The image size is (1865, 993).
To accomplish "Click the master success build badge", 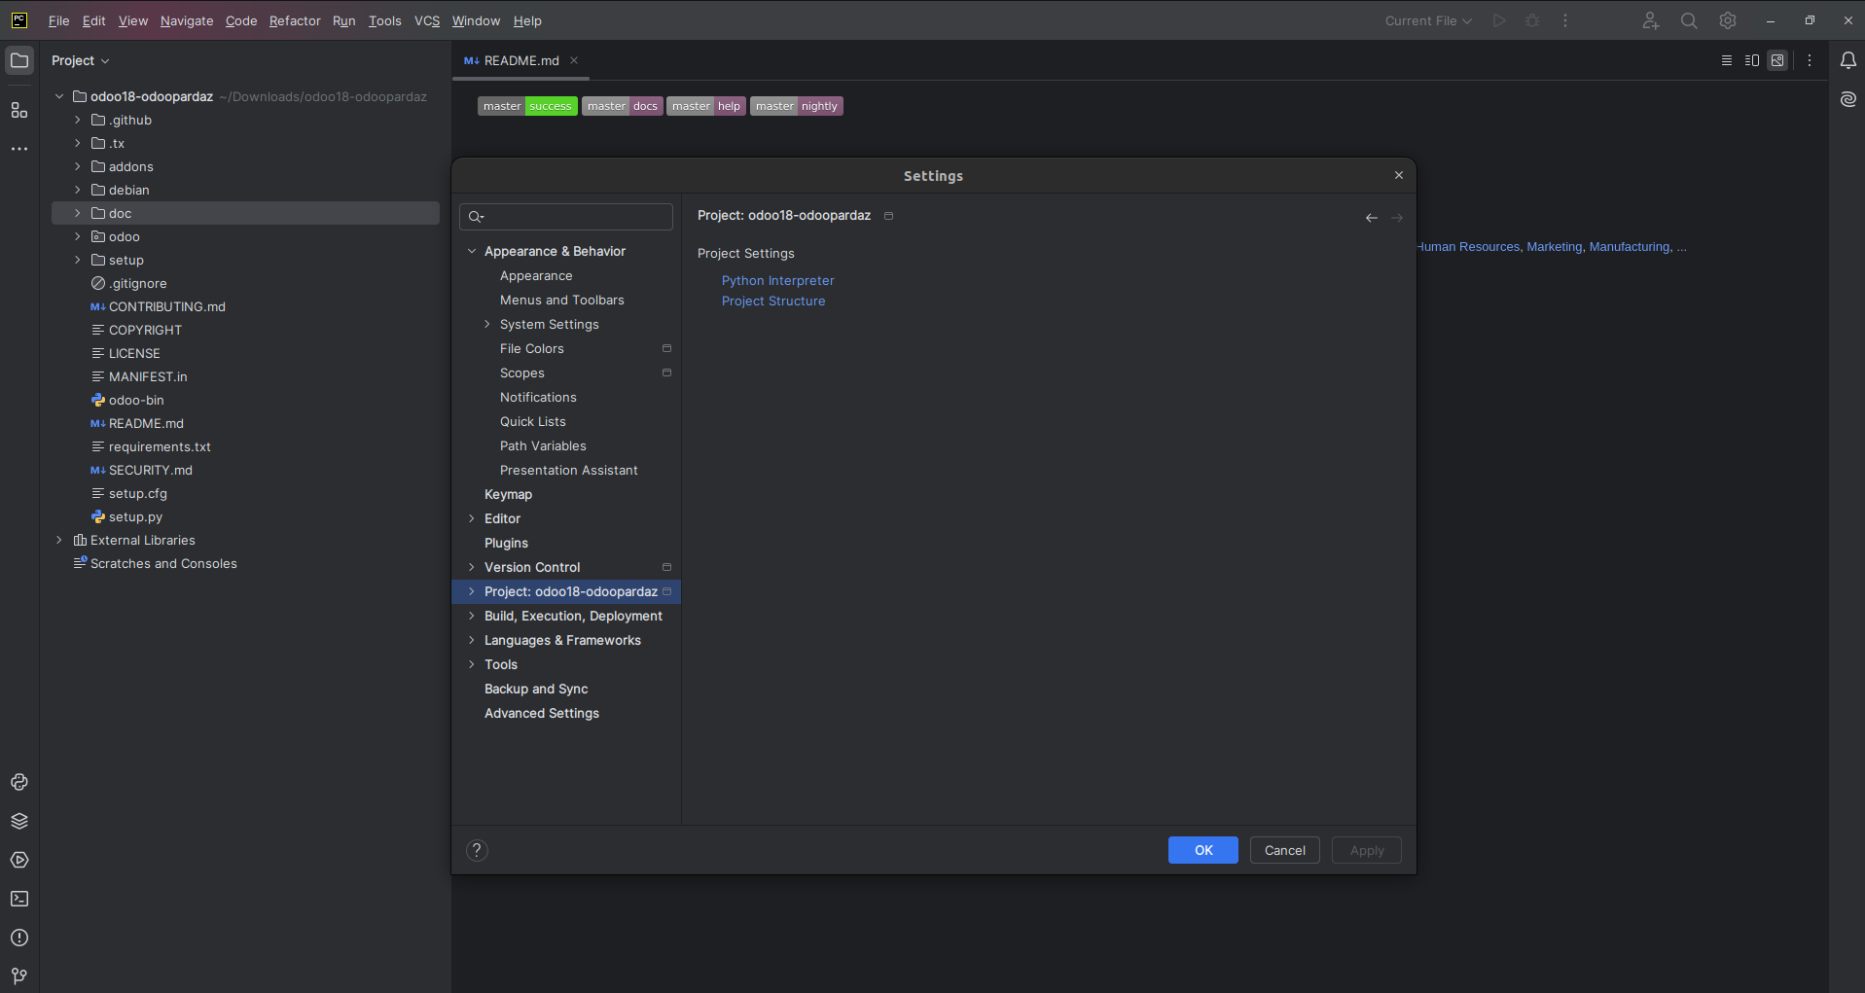I will [527, 106].
